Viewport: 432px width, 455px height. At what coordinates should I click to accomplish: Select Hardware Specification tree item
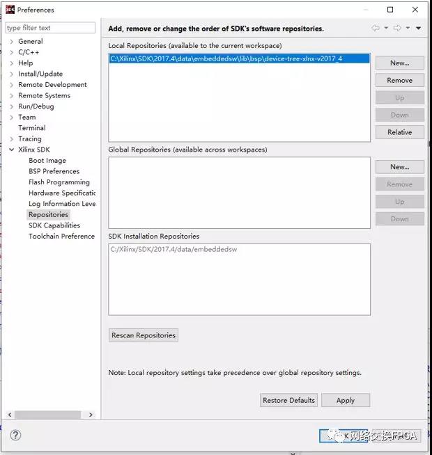point(62,193)
